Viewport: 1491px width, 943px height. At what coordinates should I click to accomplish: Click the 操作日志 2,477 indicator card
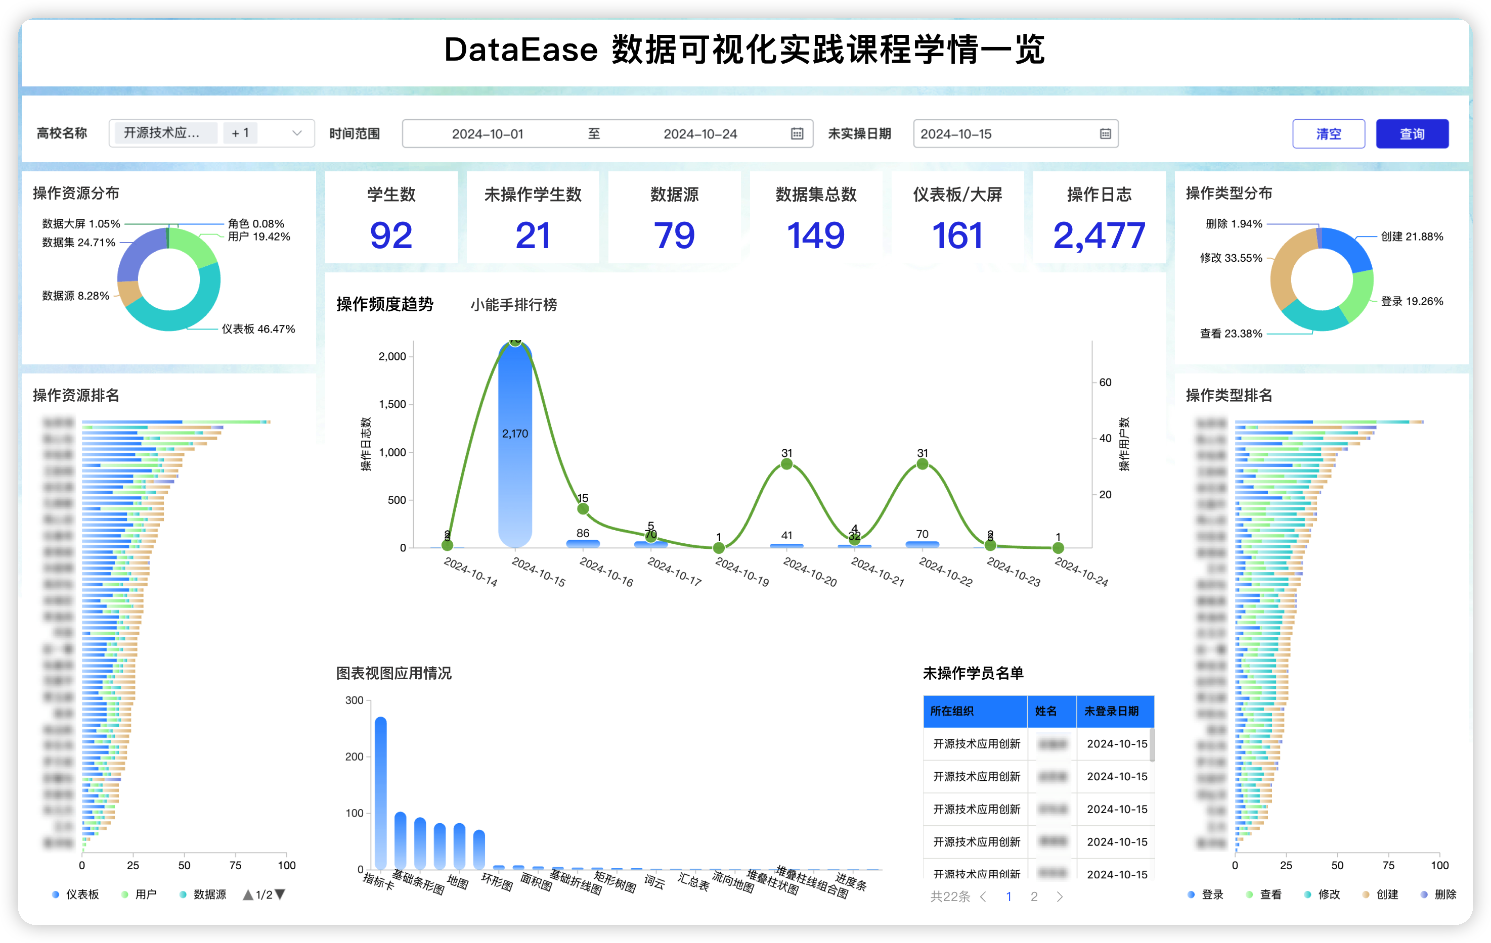(1099, 217)
